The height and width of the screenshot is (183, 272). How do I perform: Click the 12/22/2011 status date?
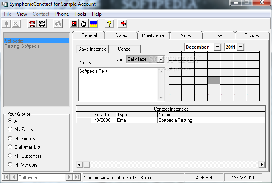click(x=243, y=178)
